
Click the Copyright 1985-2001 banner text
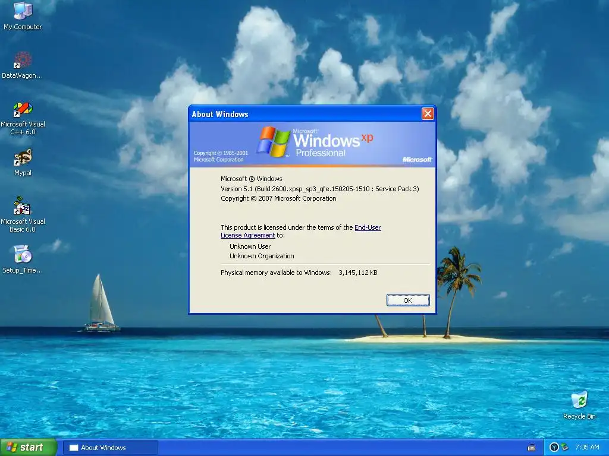point(221,156)
